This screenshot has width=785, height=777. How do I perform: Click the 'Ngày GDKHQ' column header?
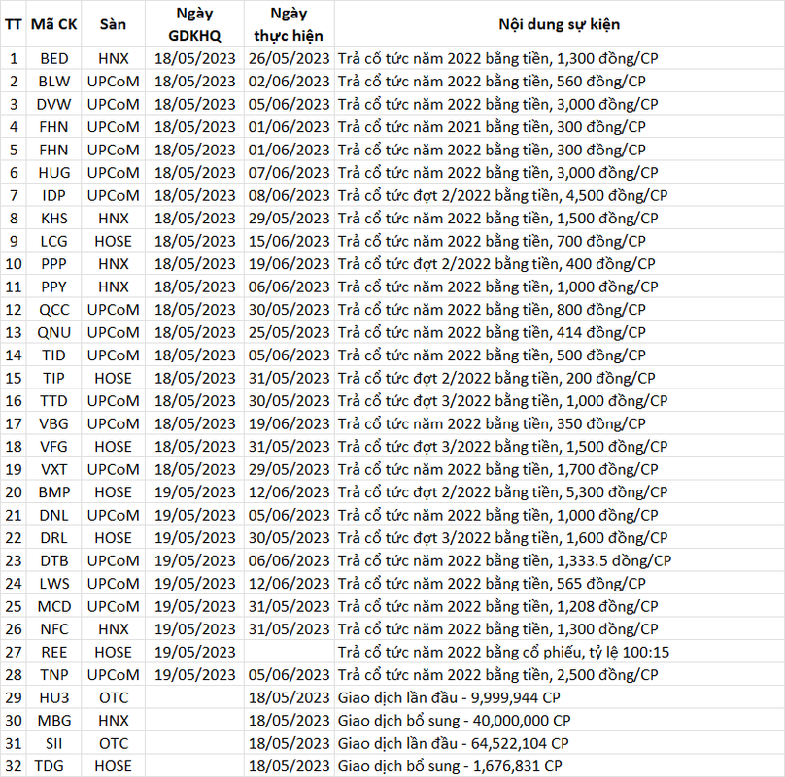click(x=194, y=24)
